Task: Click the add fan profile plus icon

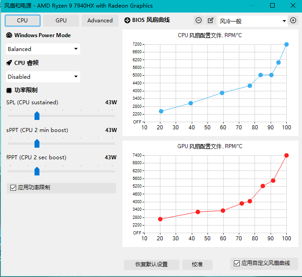Action: pos(293,20)
